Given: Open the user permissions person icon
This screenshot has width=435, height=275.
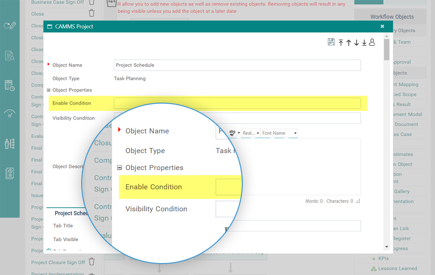Looking at the screenshot, I should tap(372, 42).
